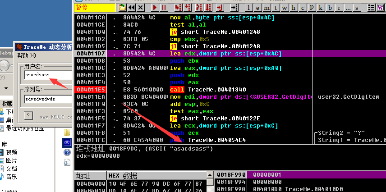This screenshot has height=192, width=386.
Task: Click the Step Into toolbar icon
Action: [x=178, y=8]
